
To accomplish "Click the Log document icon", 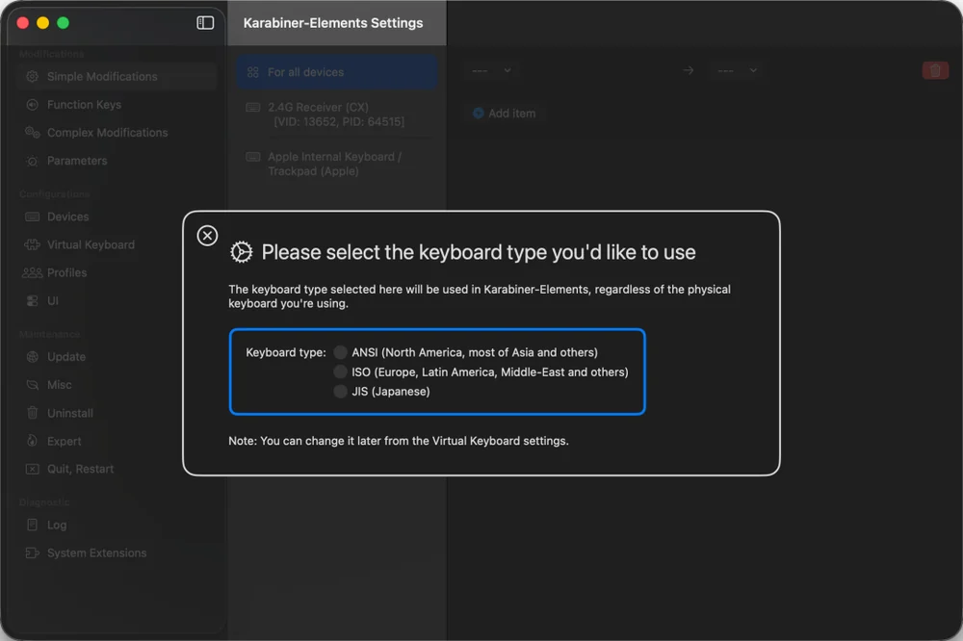I will pyautogui.click(x=32, y=525).
